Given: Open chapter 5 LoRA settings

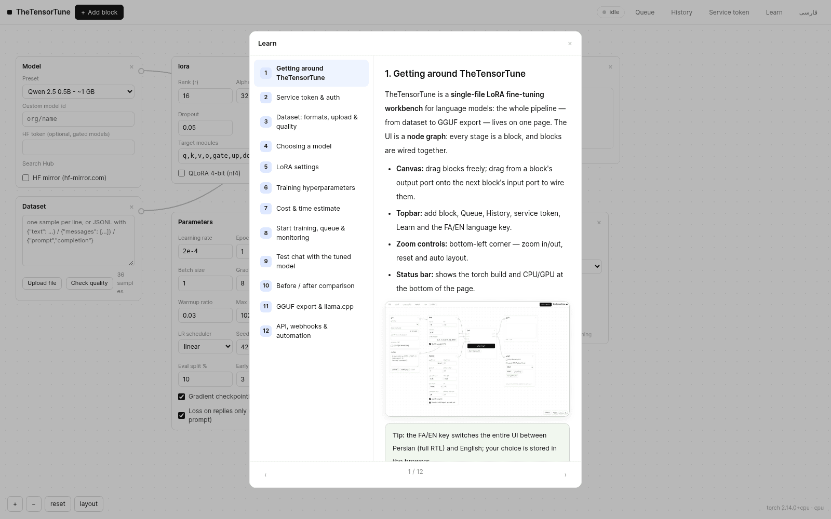Looking at the screenshot, I should tap(312, 167).
